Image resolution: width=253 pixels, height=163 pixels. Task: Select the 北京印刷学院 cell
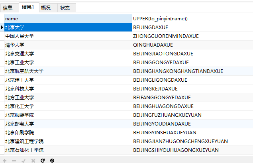click(x=68, y=132)
